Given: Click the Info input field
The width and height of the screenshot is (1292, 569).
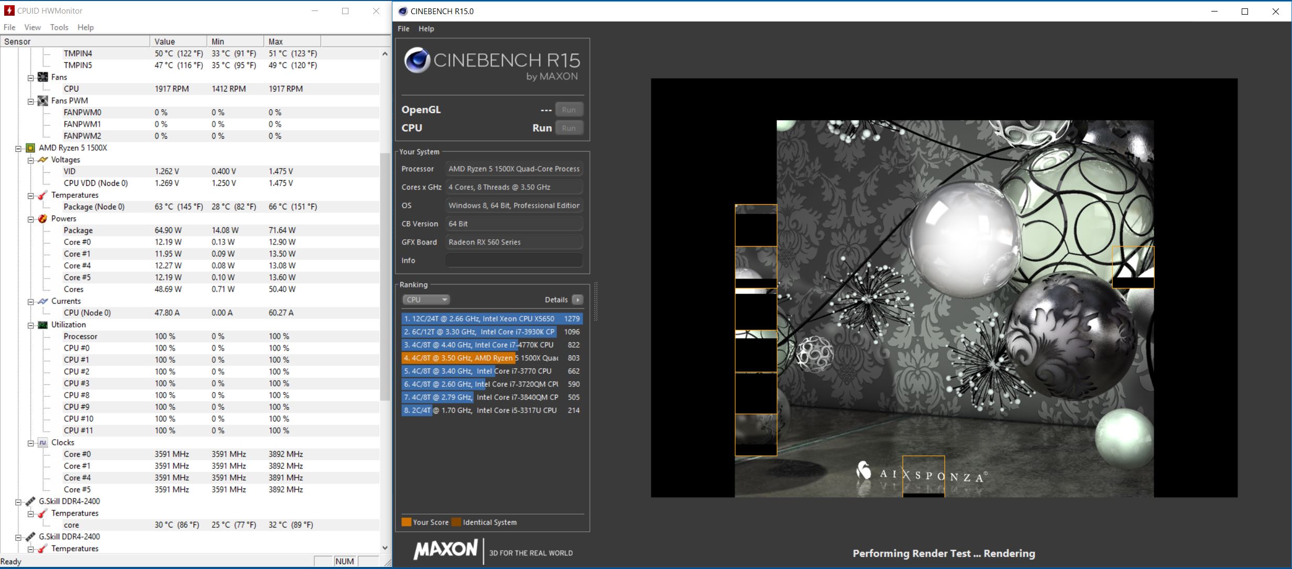Looking at the screenshot, I should [x=513, y=260].
